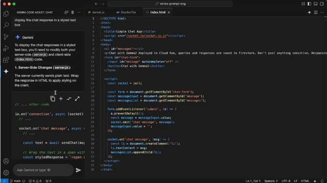Close the index.html tab

coord(169,12)
